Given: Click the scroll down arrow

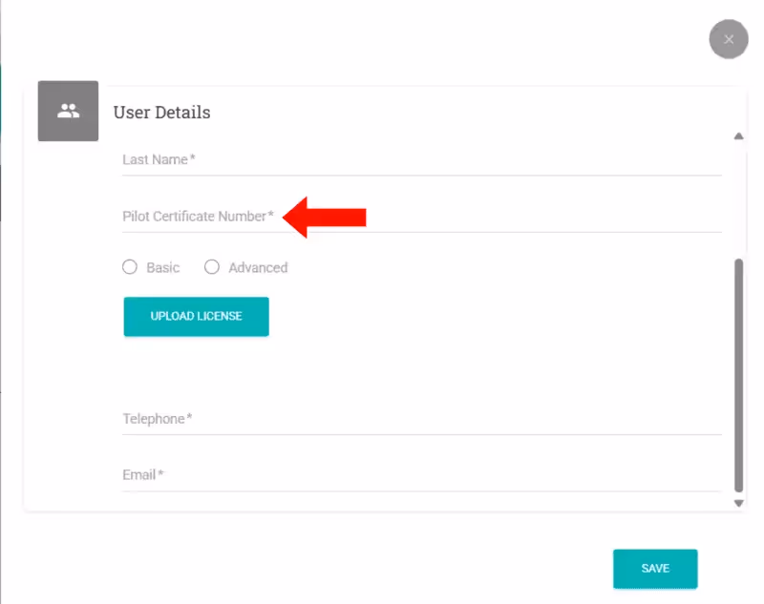Looking at the screenshot, I should click(738, 502).
